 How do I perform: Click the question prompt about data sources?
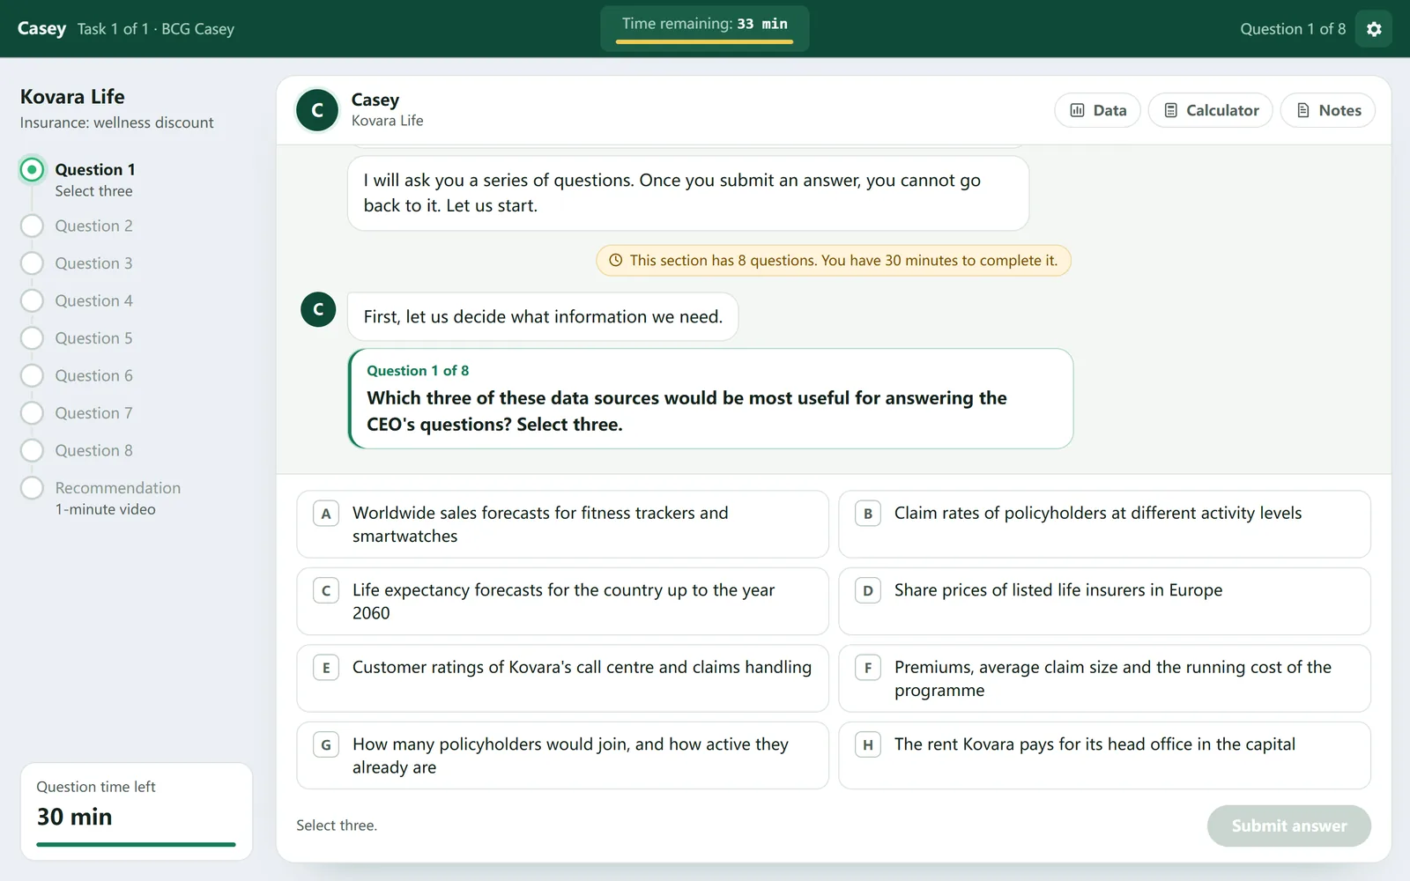(x=710, y=399)
